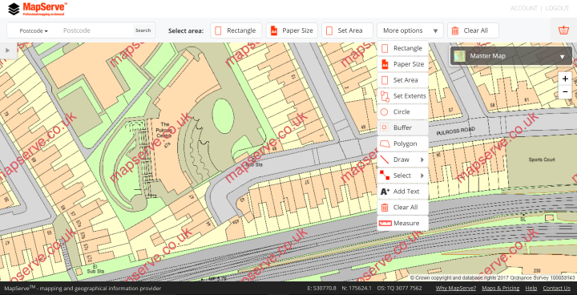Select the Polygon menu item
Viewport: 577px width, 295px height.
tap(403, 143)
